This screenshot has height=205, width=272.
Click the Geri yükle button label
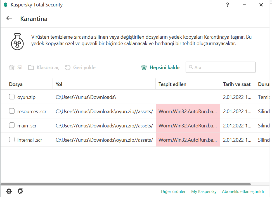click(x=84, y=67)
